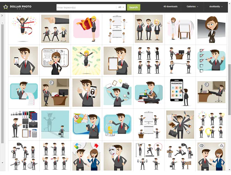Expand the Galleries menu
Viewport: 231px width, 175px height.
[192, 6]
